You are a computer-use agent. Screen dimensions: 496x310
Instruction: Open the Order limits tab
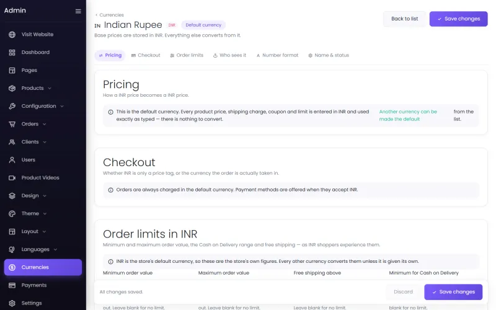point(187,55)
